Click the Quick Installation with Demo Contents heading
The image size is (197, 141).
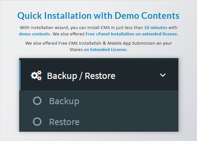tap(98, 16)
